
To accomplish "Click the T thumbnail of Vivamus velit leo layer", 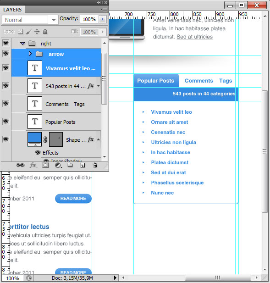I will (35, 68).
